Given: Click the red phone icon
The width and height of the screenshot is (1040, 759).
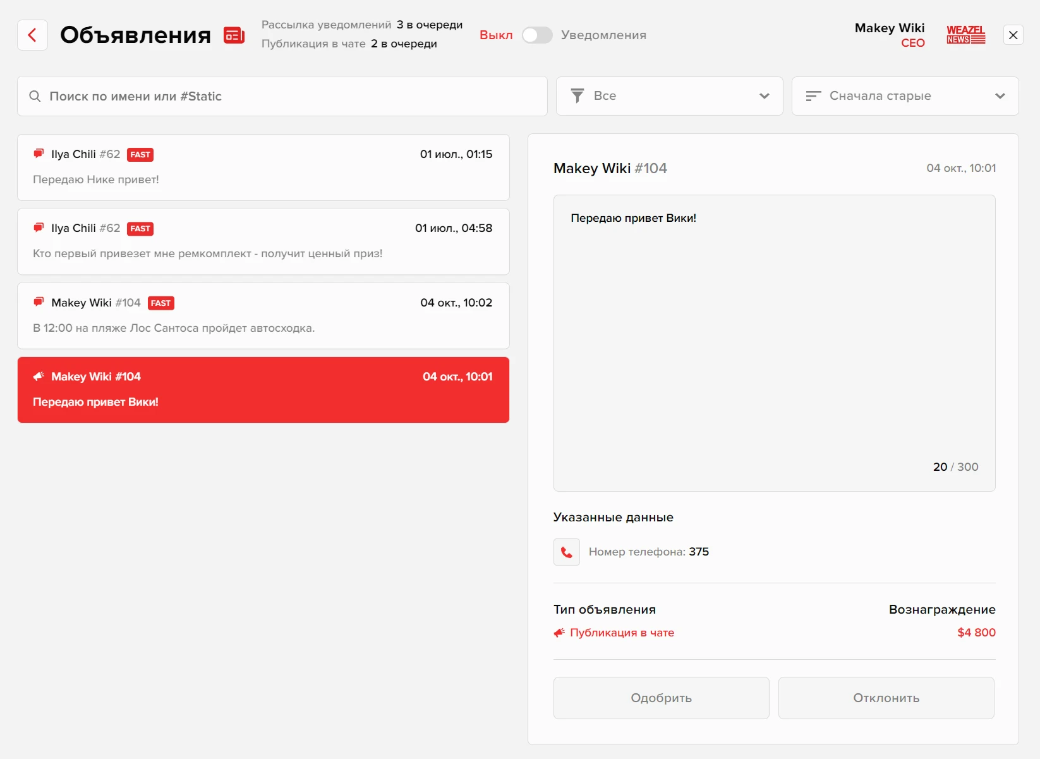Looking at the screenshot, I should click(567, 552).
